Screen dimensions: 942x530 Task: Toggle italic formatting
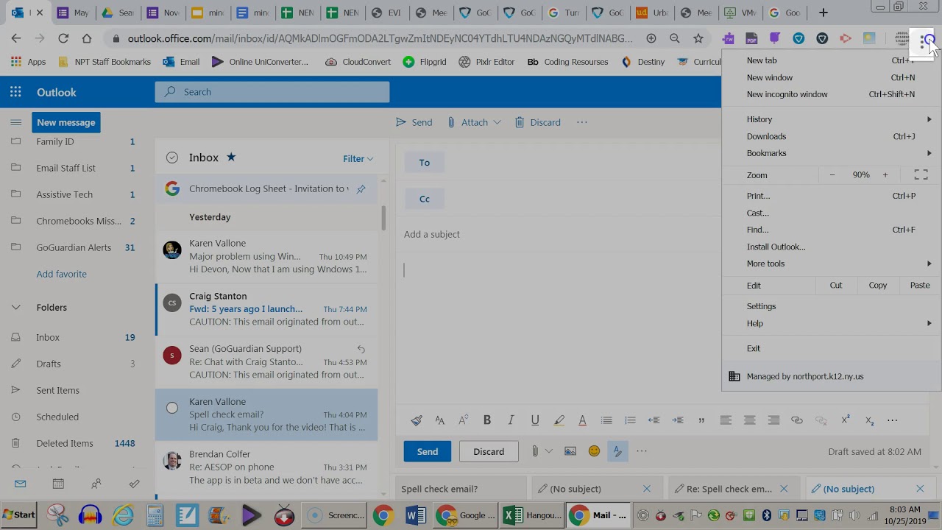pos(511,420)
